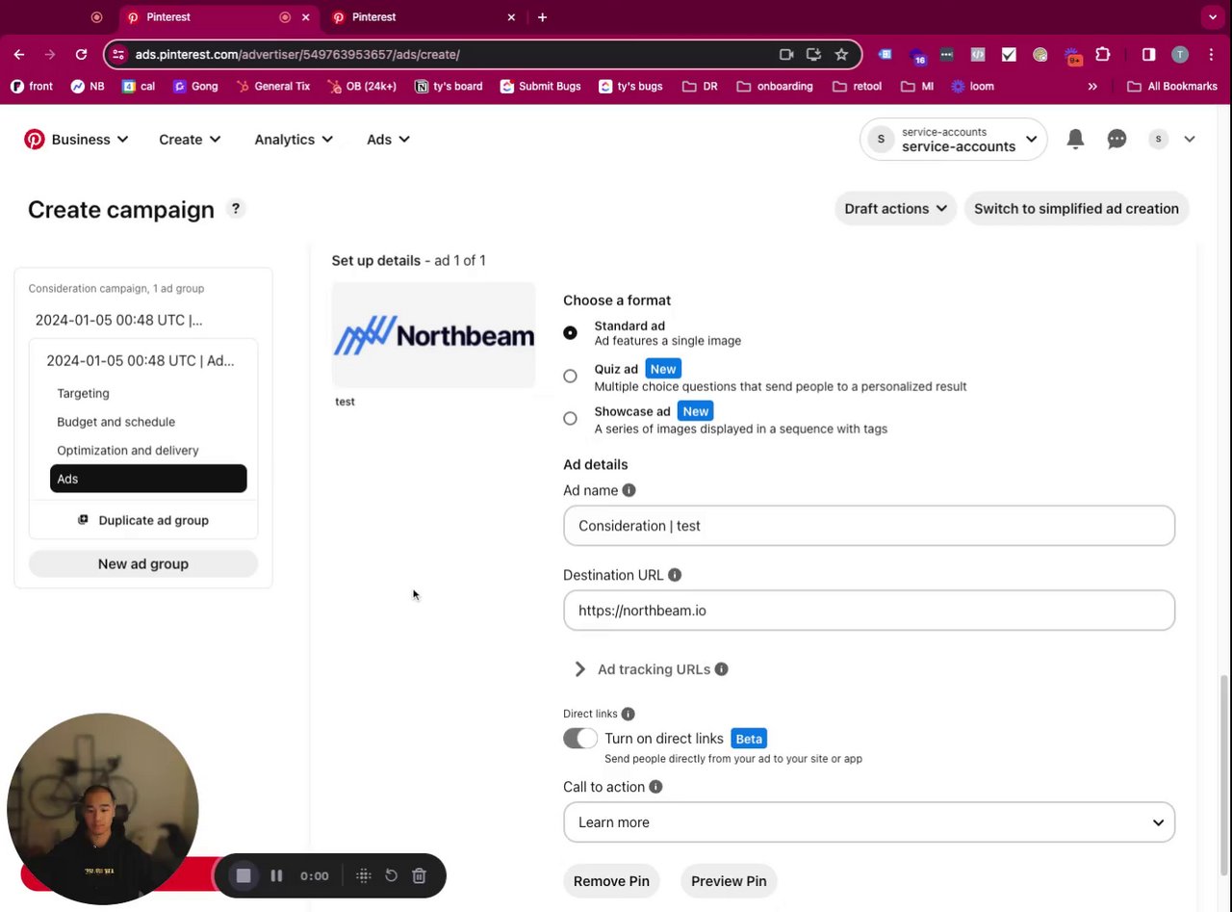
Task: Click the Destination URL info icon
Action: [x=675, y=575]
